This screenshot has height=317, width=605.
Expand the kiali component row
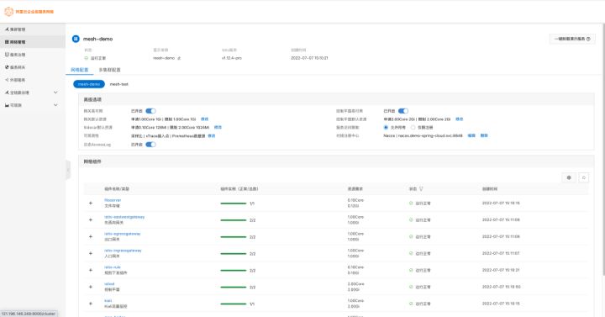pos(91,304)
